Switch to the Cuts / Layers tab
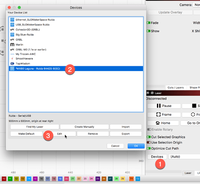This screenshot has width=200, height=184. point(175,87)
